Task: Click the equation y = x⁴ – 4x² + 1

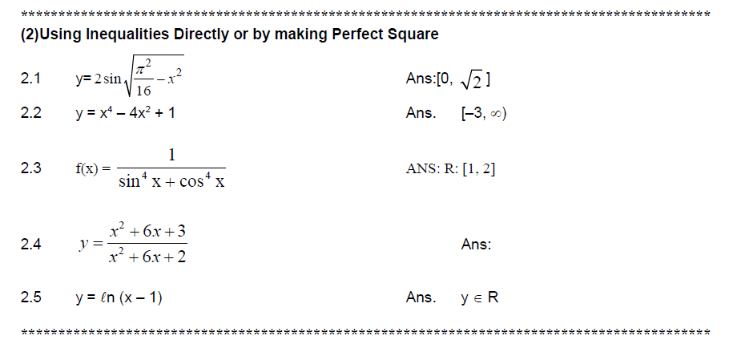Action: point(126,113)
